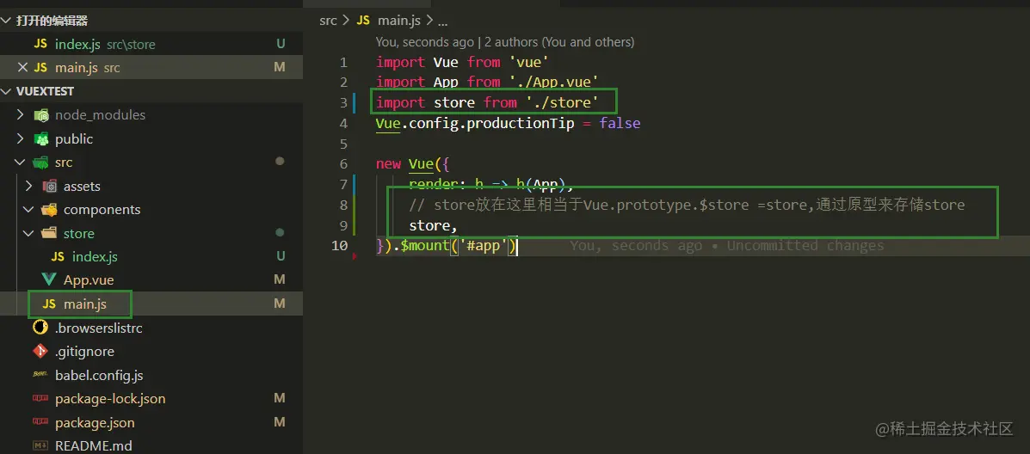This screenshot has width=1030, height=454.
Task: Click JS icon of store index.js
Action: (x=58, y=257)
